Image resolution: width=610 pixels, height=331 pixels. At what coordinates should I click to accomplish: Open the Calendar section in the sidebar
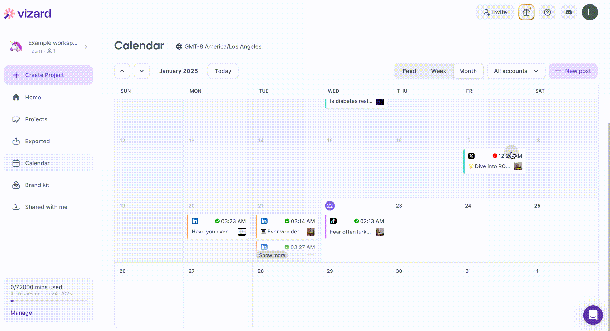(x=37, y=163)
